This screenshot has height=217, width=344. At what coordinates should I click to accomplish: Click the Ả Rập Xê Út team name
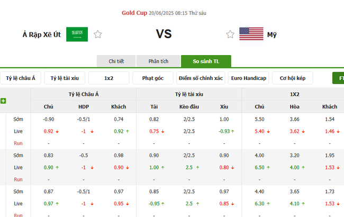coord(41,35)
